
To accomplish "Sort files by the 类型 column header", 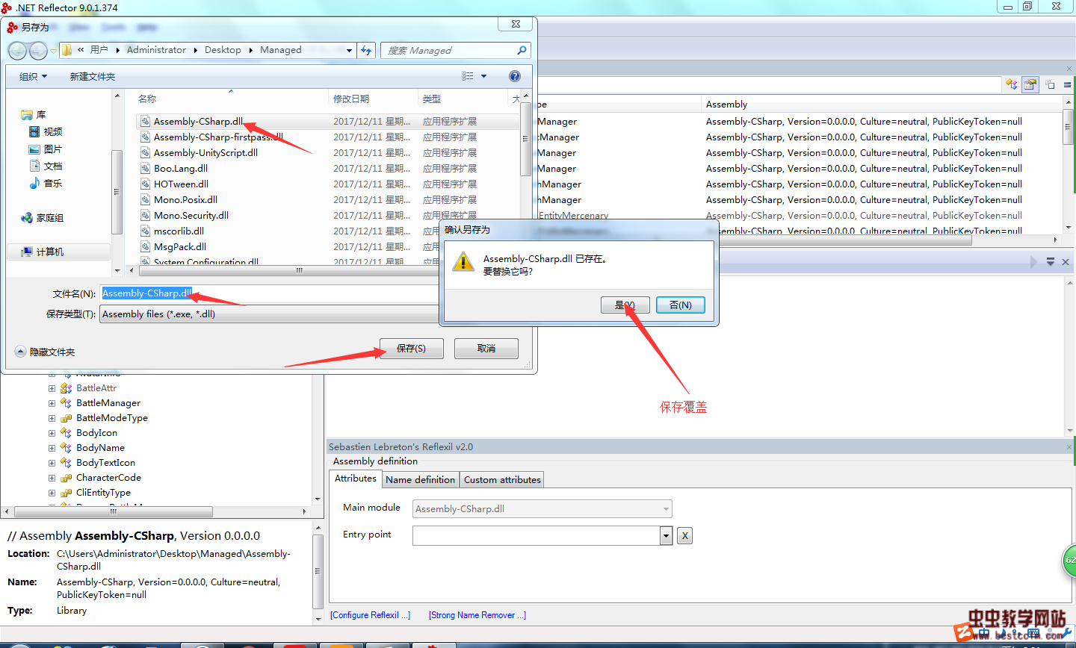I will [x=432, y=99].
